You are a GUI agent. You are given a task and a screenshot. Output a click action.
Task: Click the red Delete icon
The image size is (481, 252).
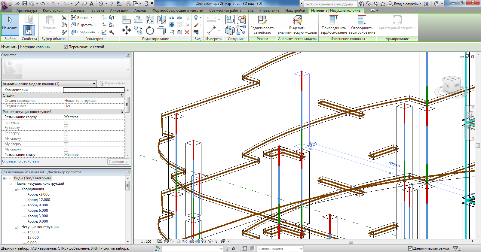pos(187,32)
